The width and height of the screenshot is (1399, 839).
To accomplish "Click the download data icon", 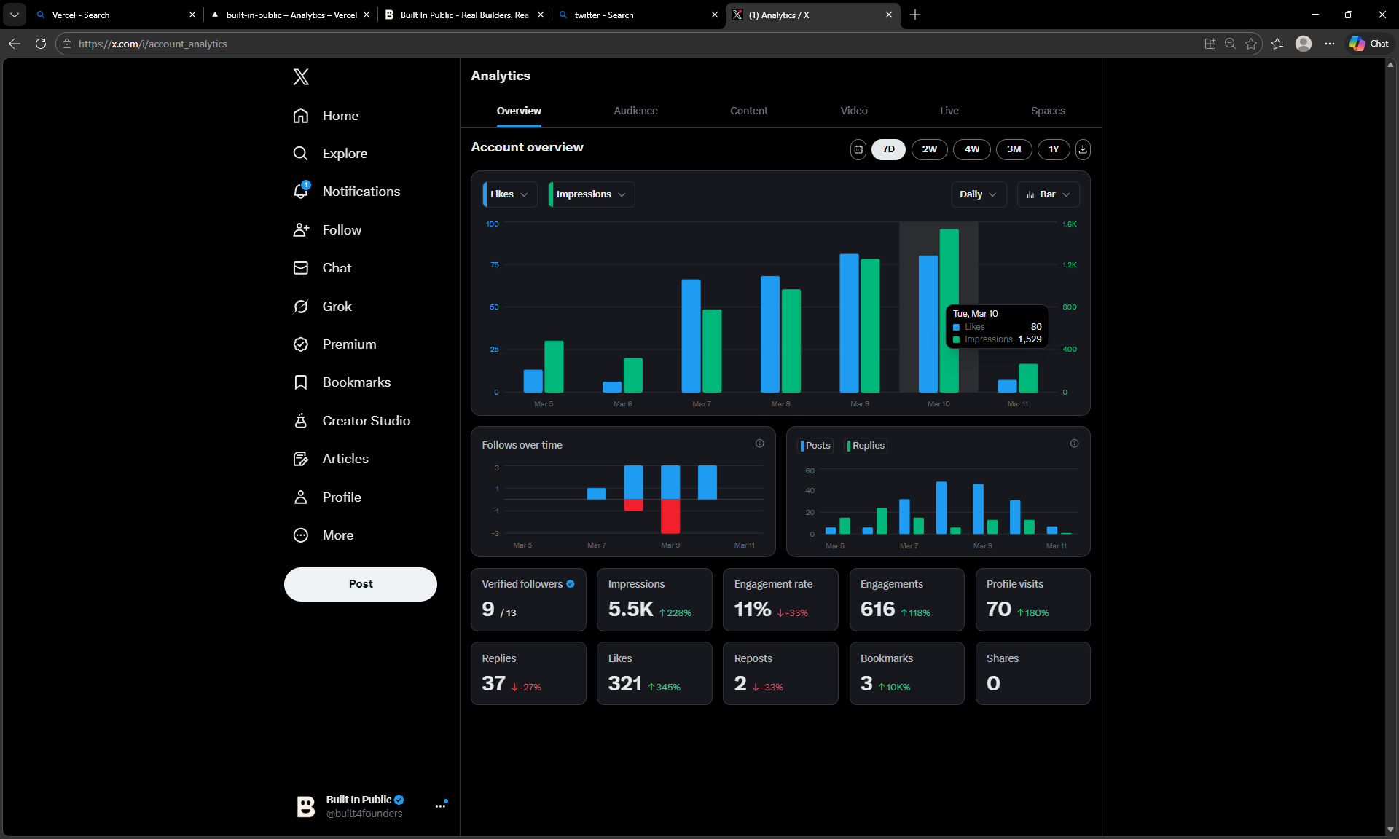I will pyautogui.click(x=1083, y=149).
